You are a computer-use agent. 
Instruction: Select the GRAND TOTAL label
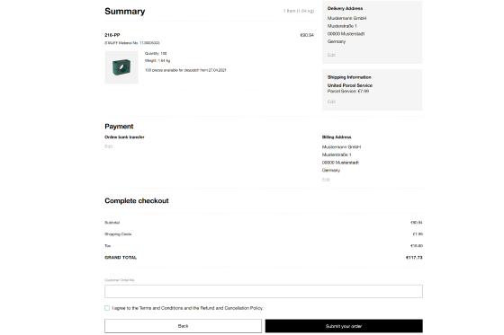click(121, 258)
